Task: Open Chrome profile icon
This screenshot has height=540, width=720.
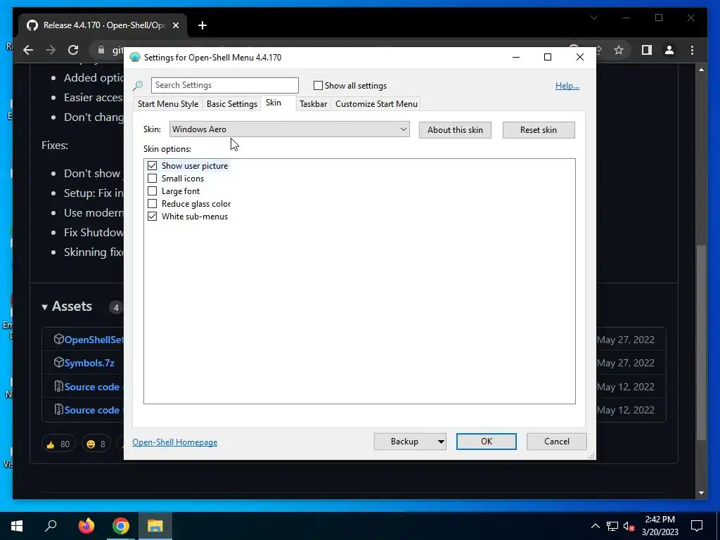Action: 669,50
